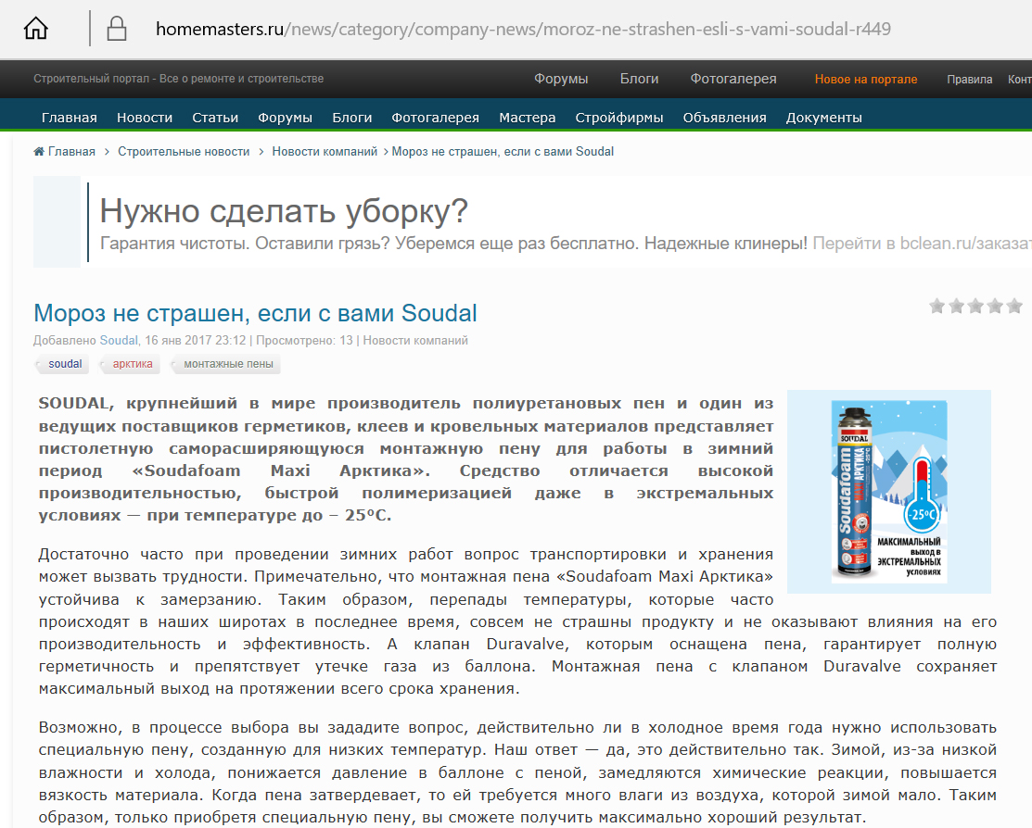Open Блоги in the blue navigation bar
This screenshot has width=1032, height=828.
[x=352, y=118]
